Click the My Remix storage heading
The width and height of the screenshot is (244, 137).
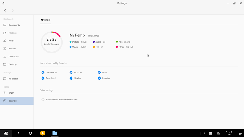pyautogui.click(x=77, y=35)
